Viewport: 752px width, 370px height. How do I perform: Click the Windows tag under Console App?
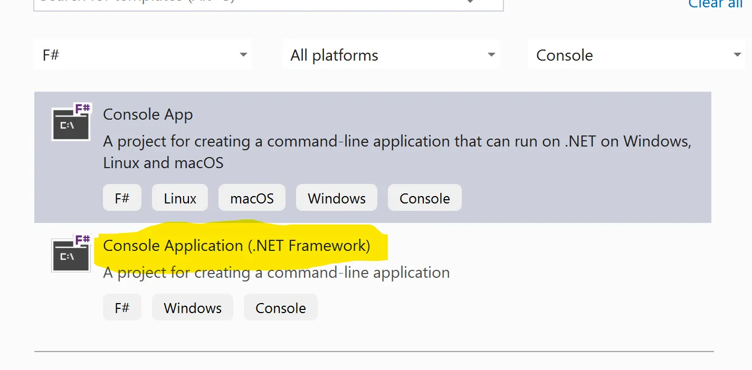(x=337, y=198)
